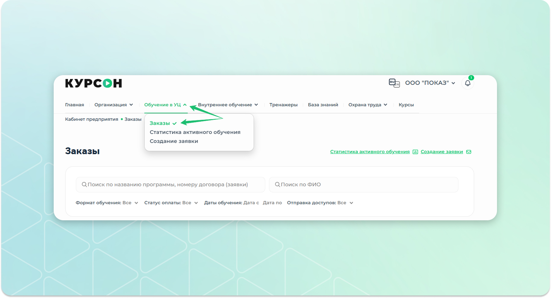Click the chart icon beside Статистика активного обучения

pos(415,152)
